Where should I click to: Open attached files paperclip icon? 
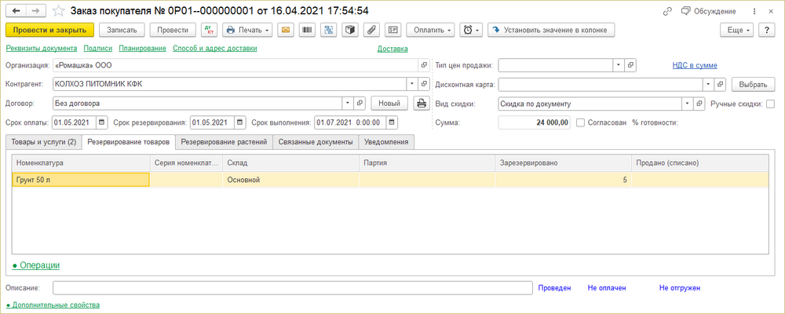(x=371, y=30)
